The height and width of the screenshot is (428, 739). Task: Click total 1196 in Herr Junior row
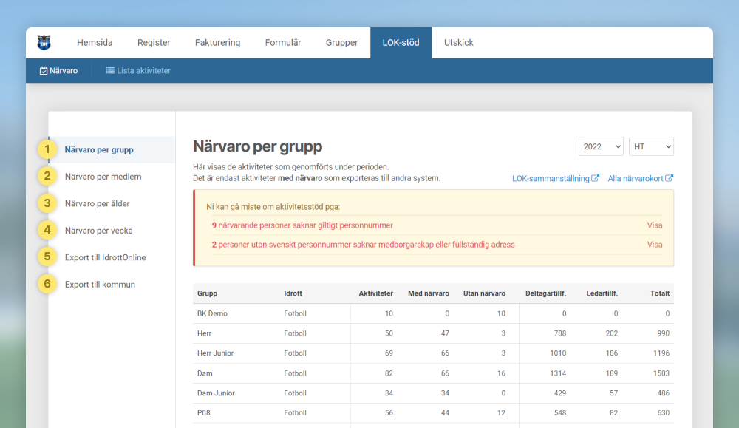point(661,353)
